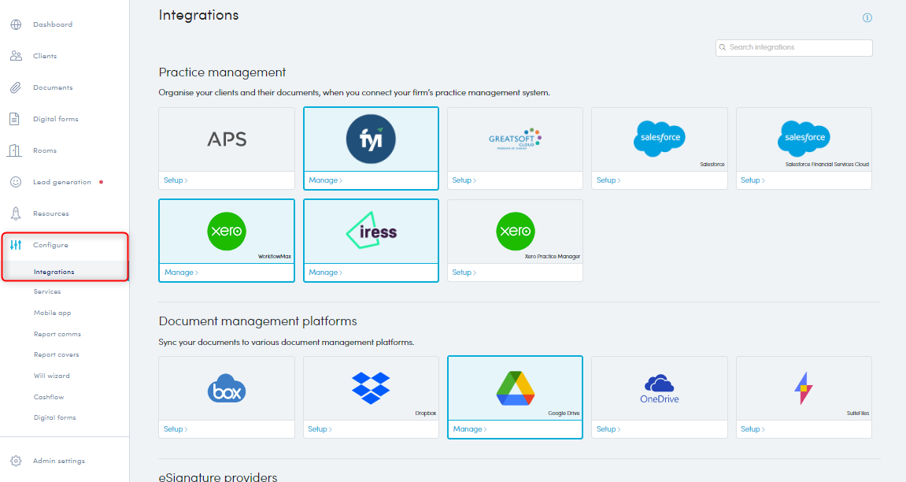The image size is (906, 482).
Task: Collapse the Configure menu section
Action: (x=50, y=245)
